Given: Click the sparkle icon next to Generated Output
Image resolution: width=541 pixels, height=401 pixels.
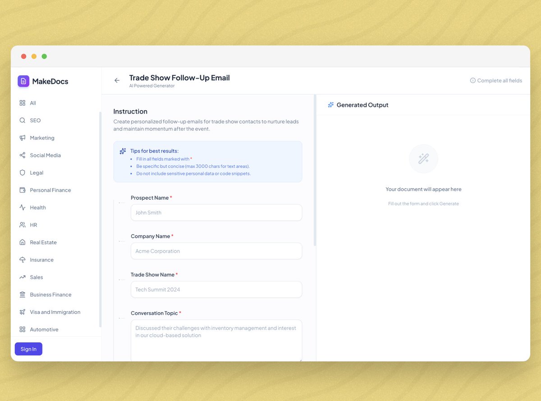Looking at the screenshot, I should coord(332,105).
